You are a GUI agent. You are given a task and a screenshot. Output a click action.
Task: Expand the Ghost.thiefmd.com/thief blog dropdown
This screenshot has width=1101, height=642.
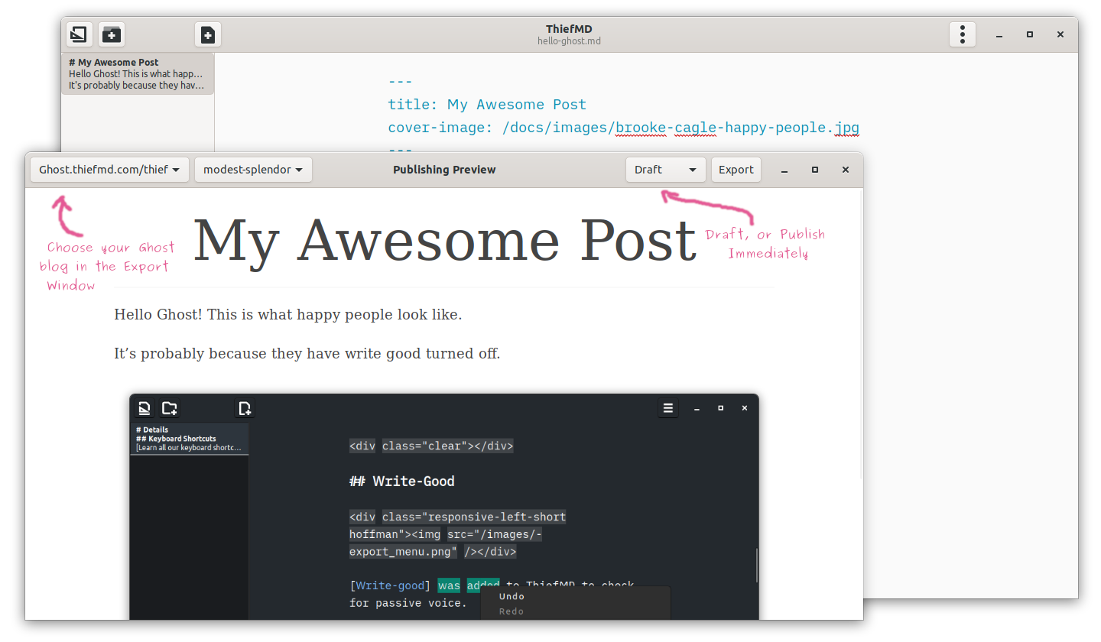pyautogui.click(x=109, y=170)
